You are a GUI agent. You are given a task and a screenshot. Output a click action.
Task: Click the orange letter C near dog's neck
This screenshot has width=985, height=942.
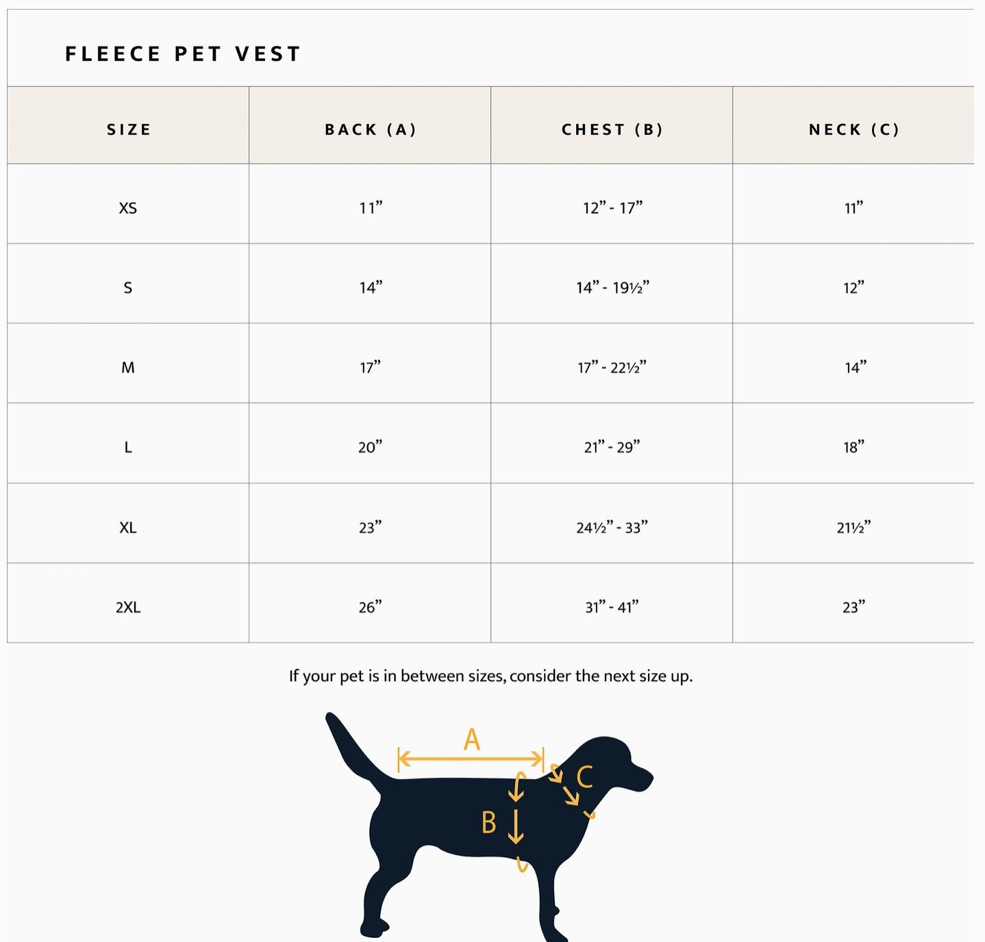click(x=584, y=778)
